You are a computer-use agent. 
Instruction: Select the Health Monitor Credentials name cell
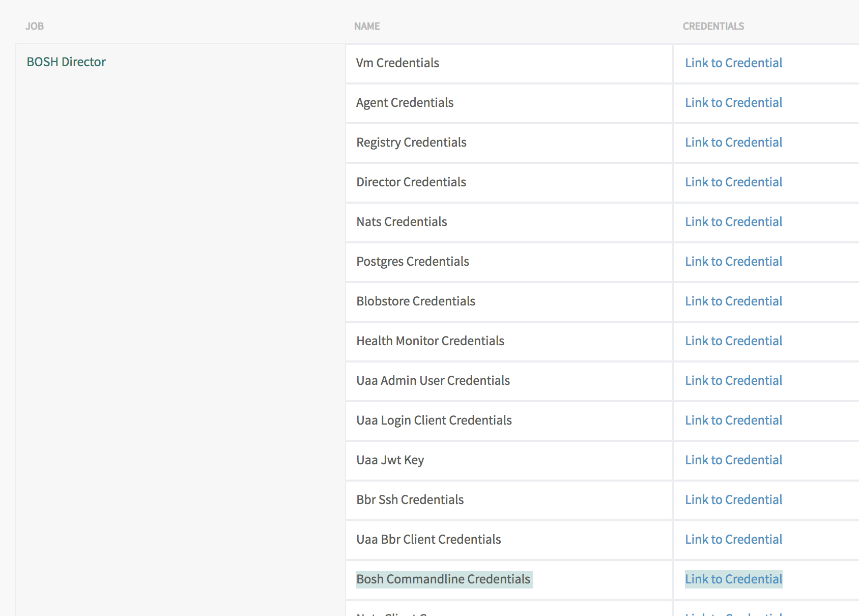pos(509,341)
